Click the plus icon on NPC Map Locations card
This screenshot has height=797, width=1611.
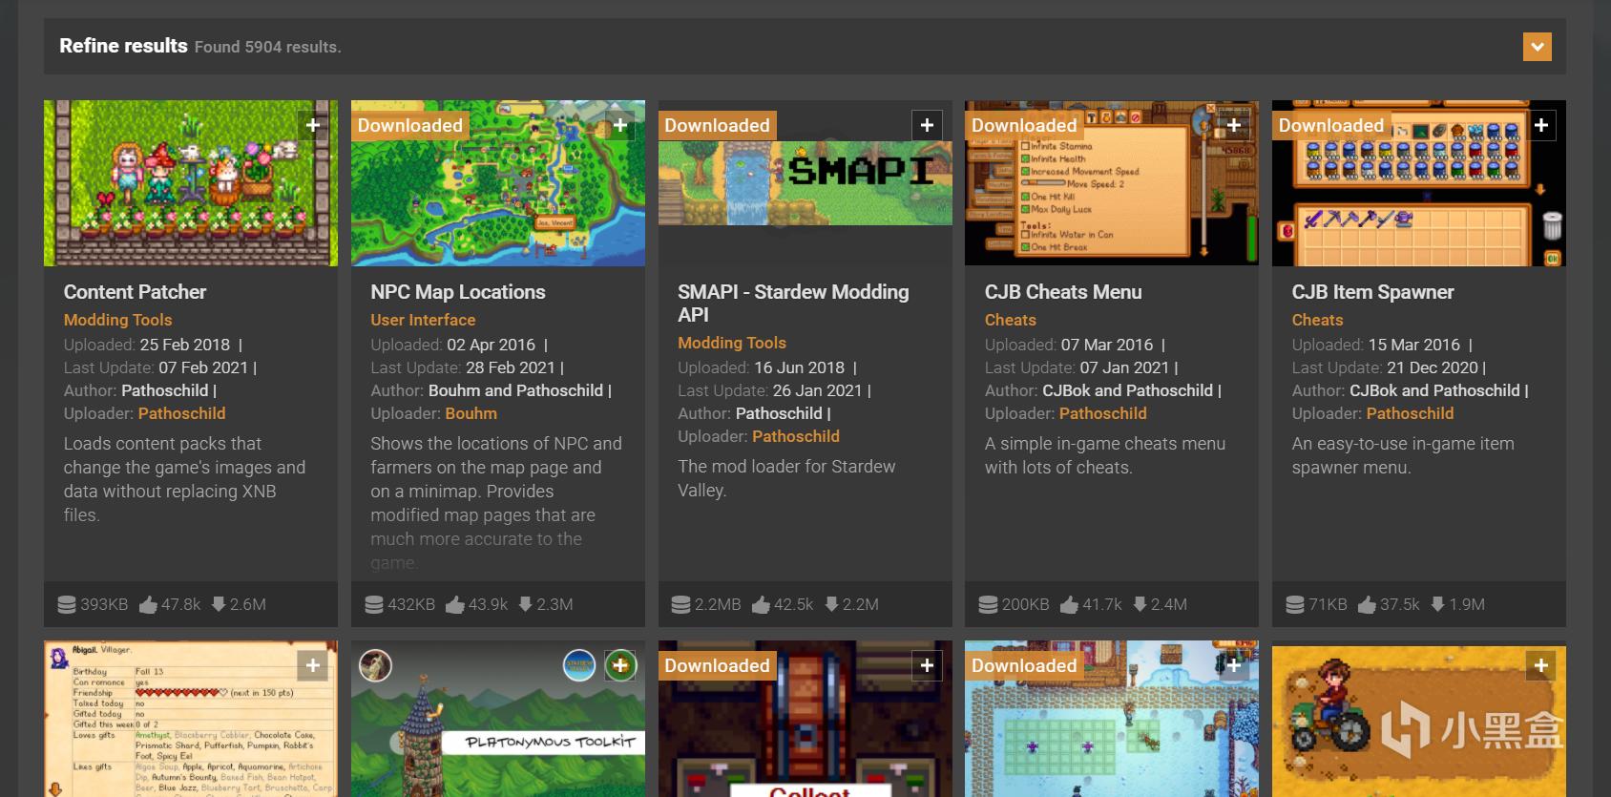[x=620, y=125]
